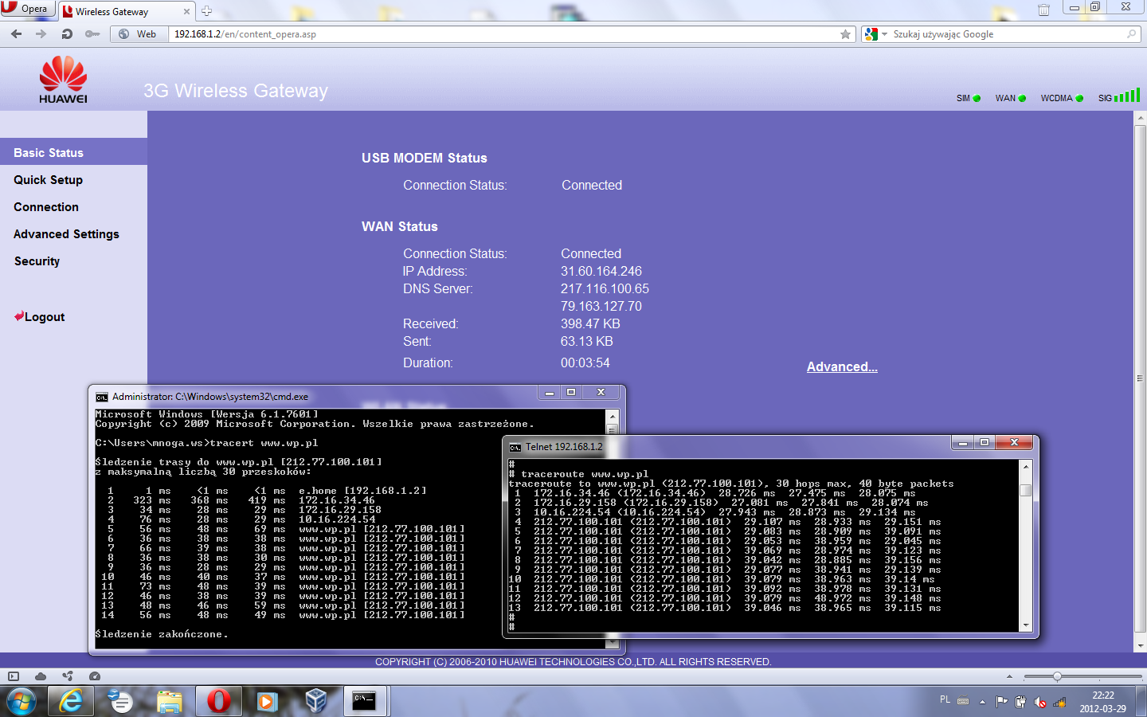
Task: Open Opera Link cloud icon
Action: 41,676
